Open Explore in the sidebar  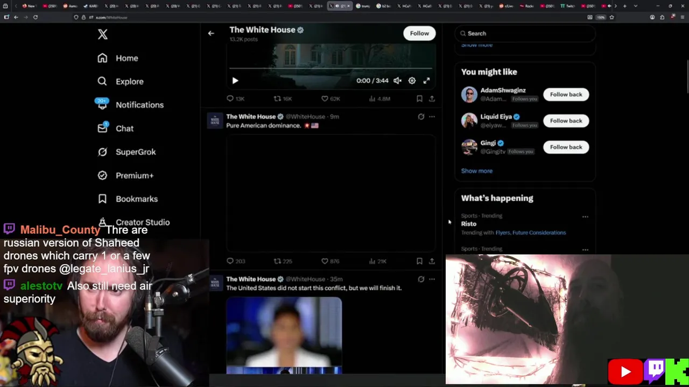click(x=121, y=82)
